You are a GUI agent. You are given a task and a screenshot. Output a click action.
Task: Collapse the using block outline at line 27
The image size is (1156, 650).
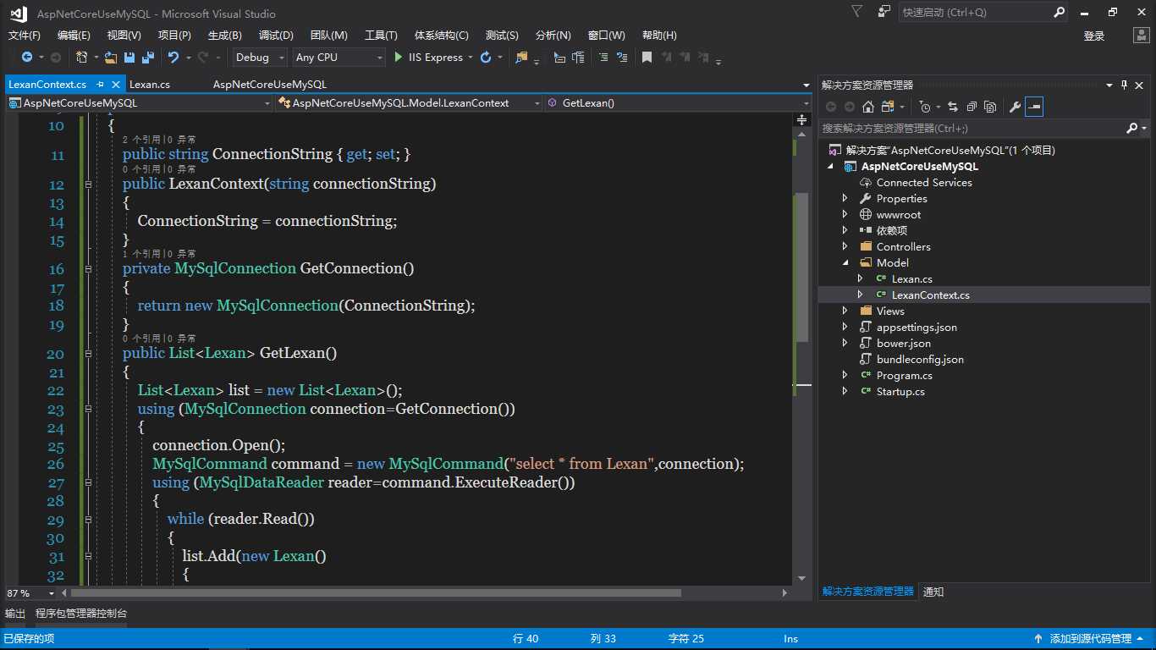pos(88,482)
